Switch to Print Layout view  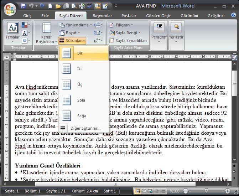click(137, 191)
